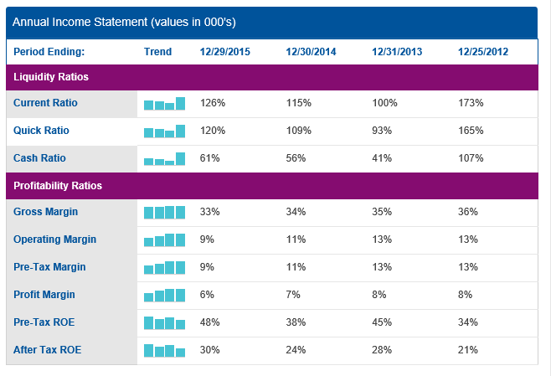Click the Profit Margin trend chart icon

coord(165,295)
